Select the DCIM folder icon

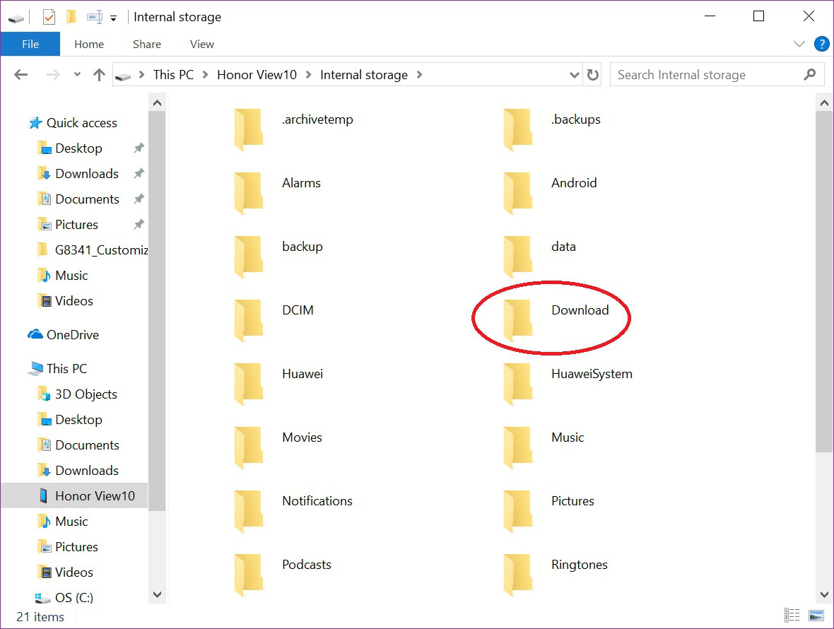point(249,320)
